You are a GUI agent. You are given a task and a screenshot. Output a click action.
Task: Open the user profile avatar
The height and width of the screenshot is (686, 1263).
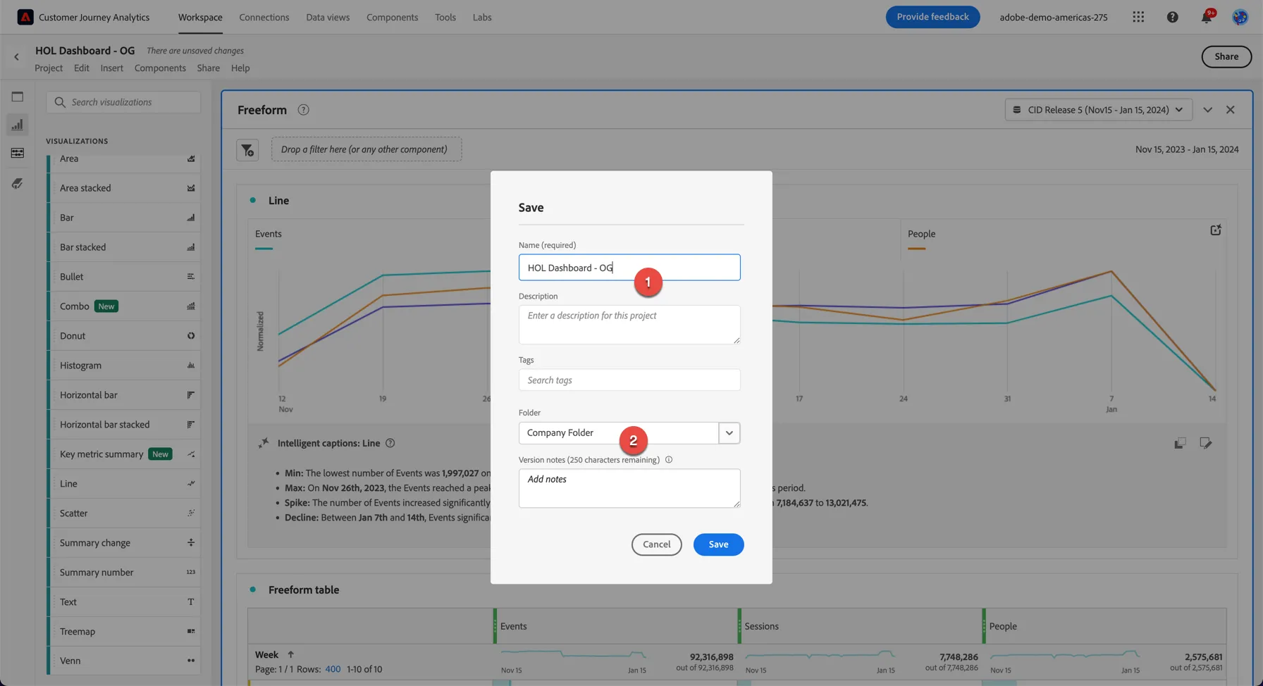pyautogui.click(x=1240, y=17)
